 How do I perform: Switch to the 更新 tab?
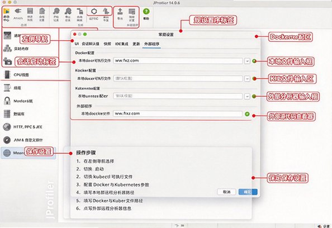[x=136, y=44]
